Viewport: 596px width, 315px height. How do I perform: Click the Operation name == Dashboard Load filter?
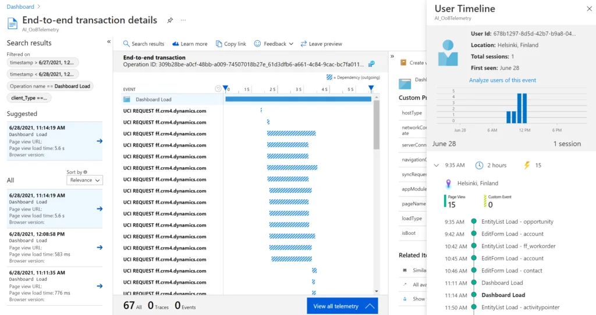coord(51,86)
